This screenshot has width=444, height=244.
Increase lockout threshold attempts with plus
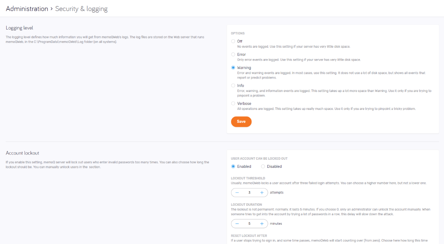[x=262, y=192]
